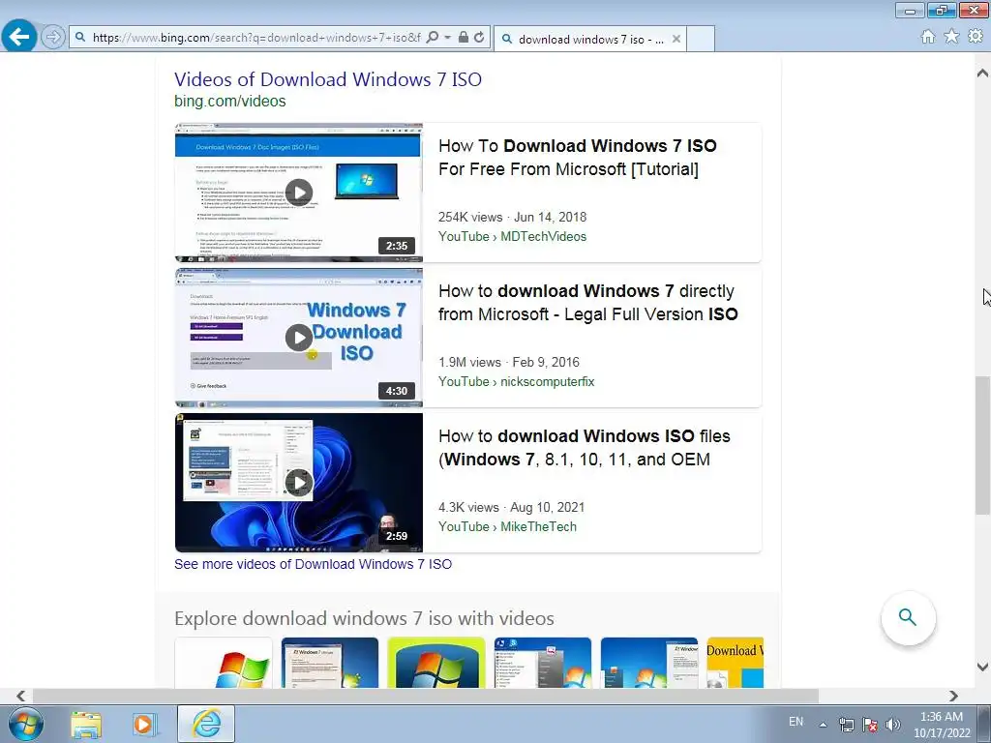Click 'YouTube › MikeTheTech' source text
Image resolution: width=991 pixels, height=743 pixels.
pyautogui.click(x=507, y=527)
